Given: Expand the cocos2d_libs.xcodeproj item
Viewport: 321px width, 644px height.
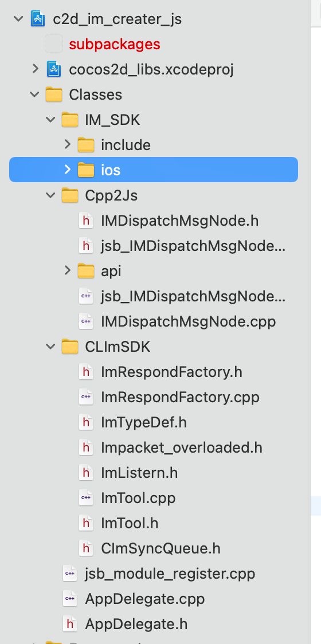Looking at the screenshot, I should (x=36, y=69).
